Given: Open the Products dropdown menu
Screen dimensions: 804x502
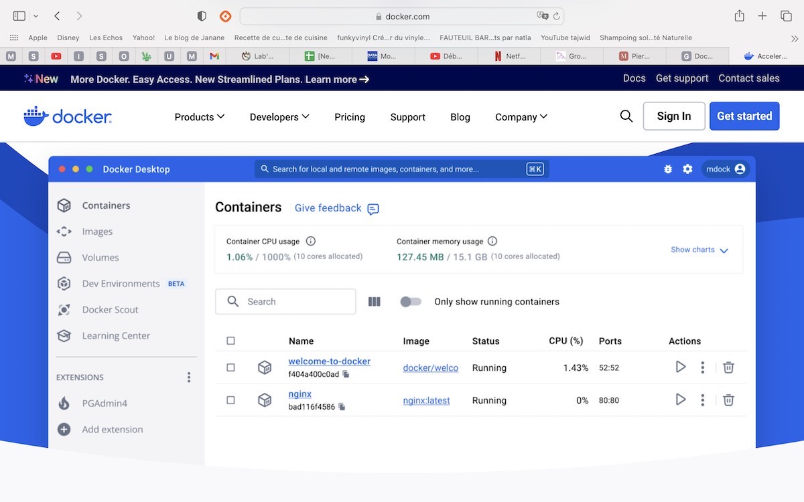Looking at the screenshot, I should pos(199,117).
